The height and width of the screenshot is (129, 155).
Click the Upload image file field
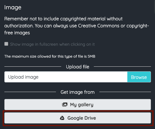[66, 77]
